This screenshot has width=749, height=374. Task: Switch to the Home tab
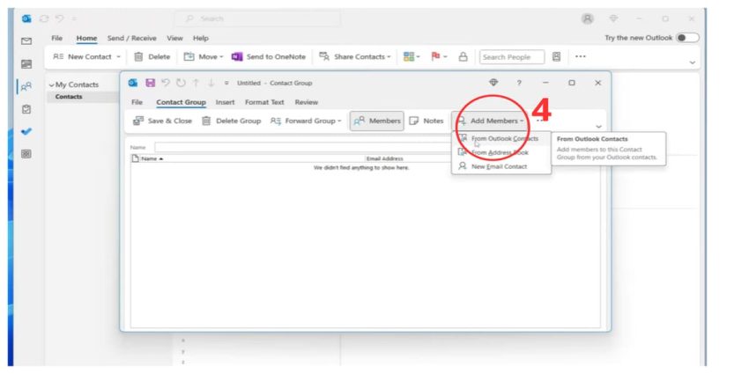click(x=87, y=38)
